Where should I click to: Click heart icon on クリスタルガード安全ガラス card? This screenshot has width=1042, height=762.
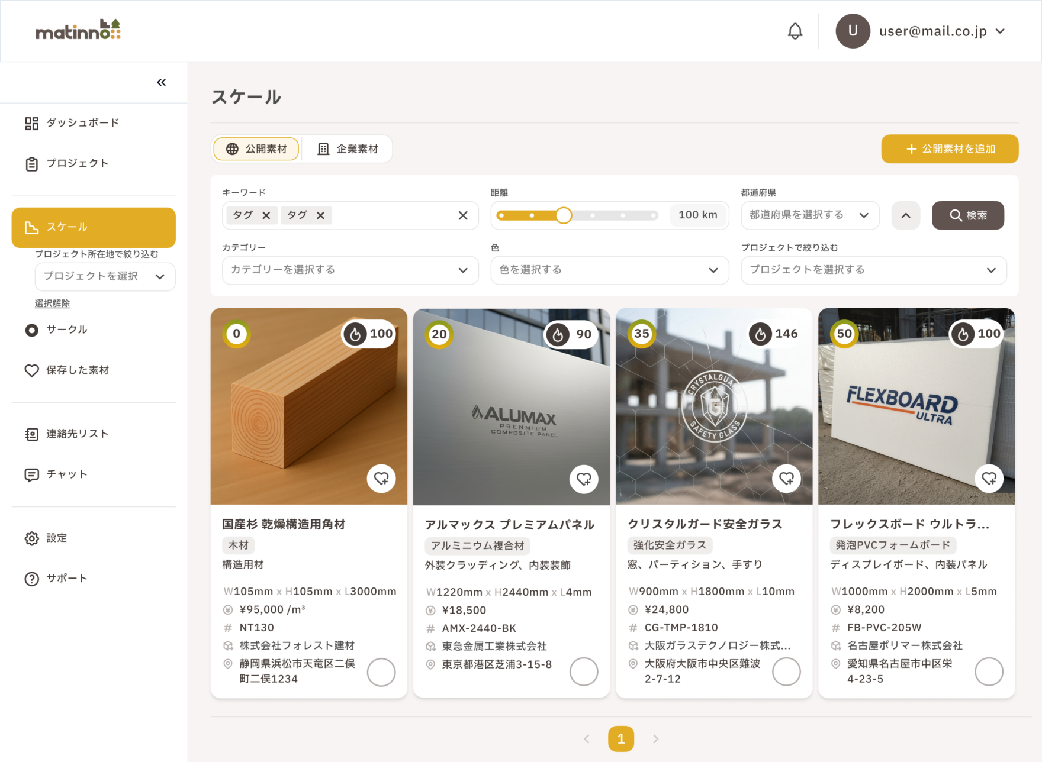point(786,479)
